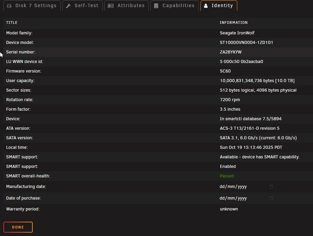Click the disk drive icon on Settings tab
Viewport: 313px width, 236px height.
[x=9, y=6]
